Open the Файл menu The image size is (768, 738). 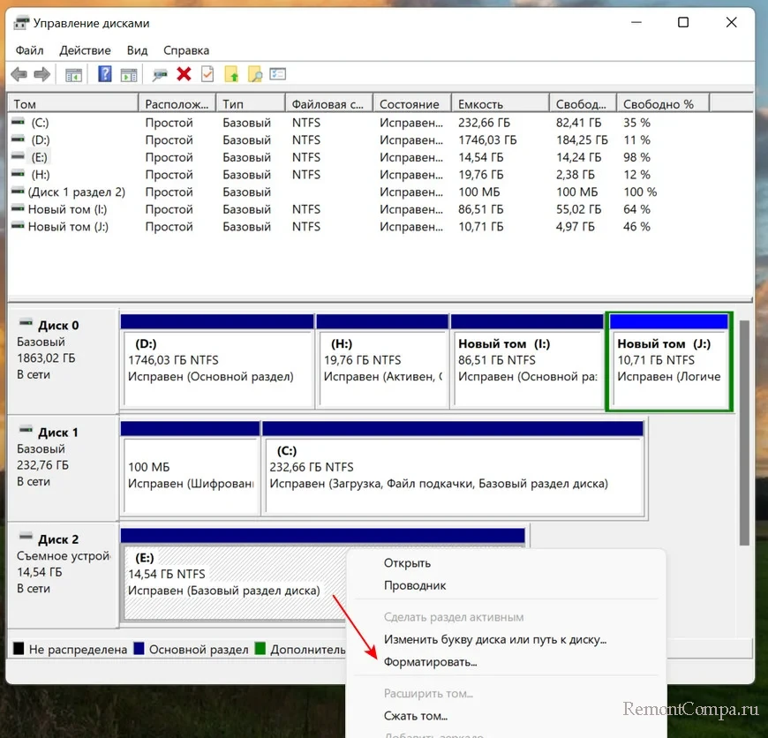(29, 50)
